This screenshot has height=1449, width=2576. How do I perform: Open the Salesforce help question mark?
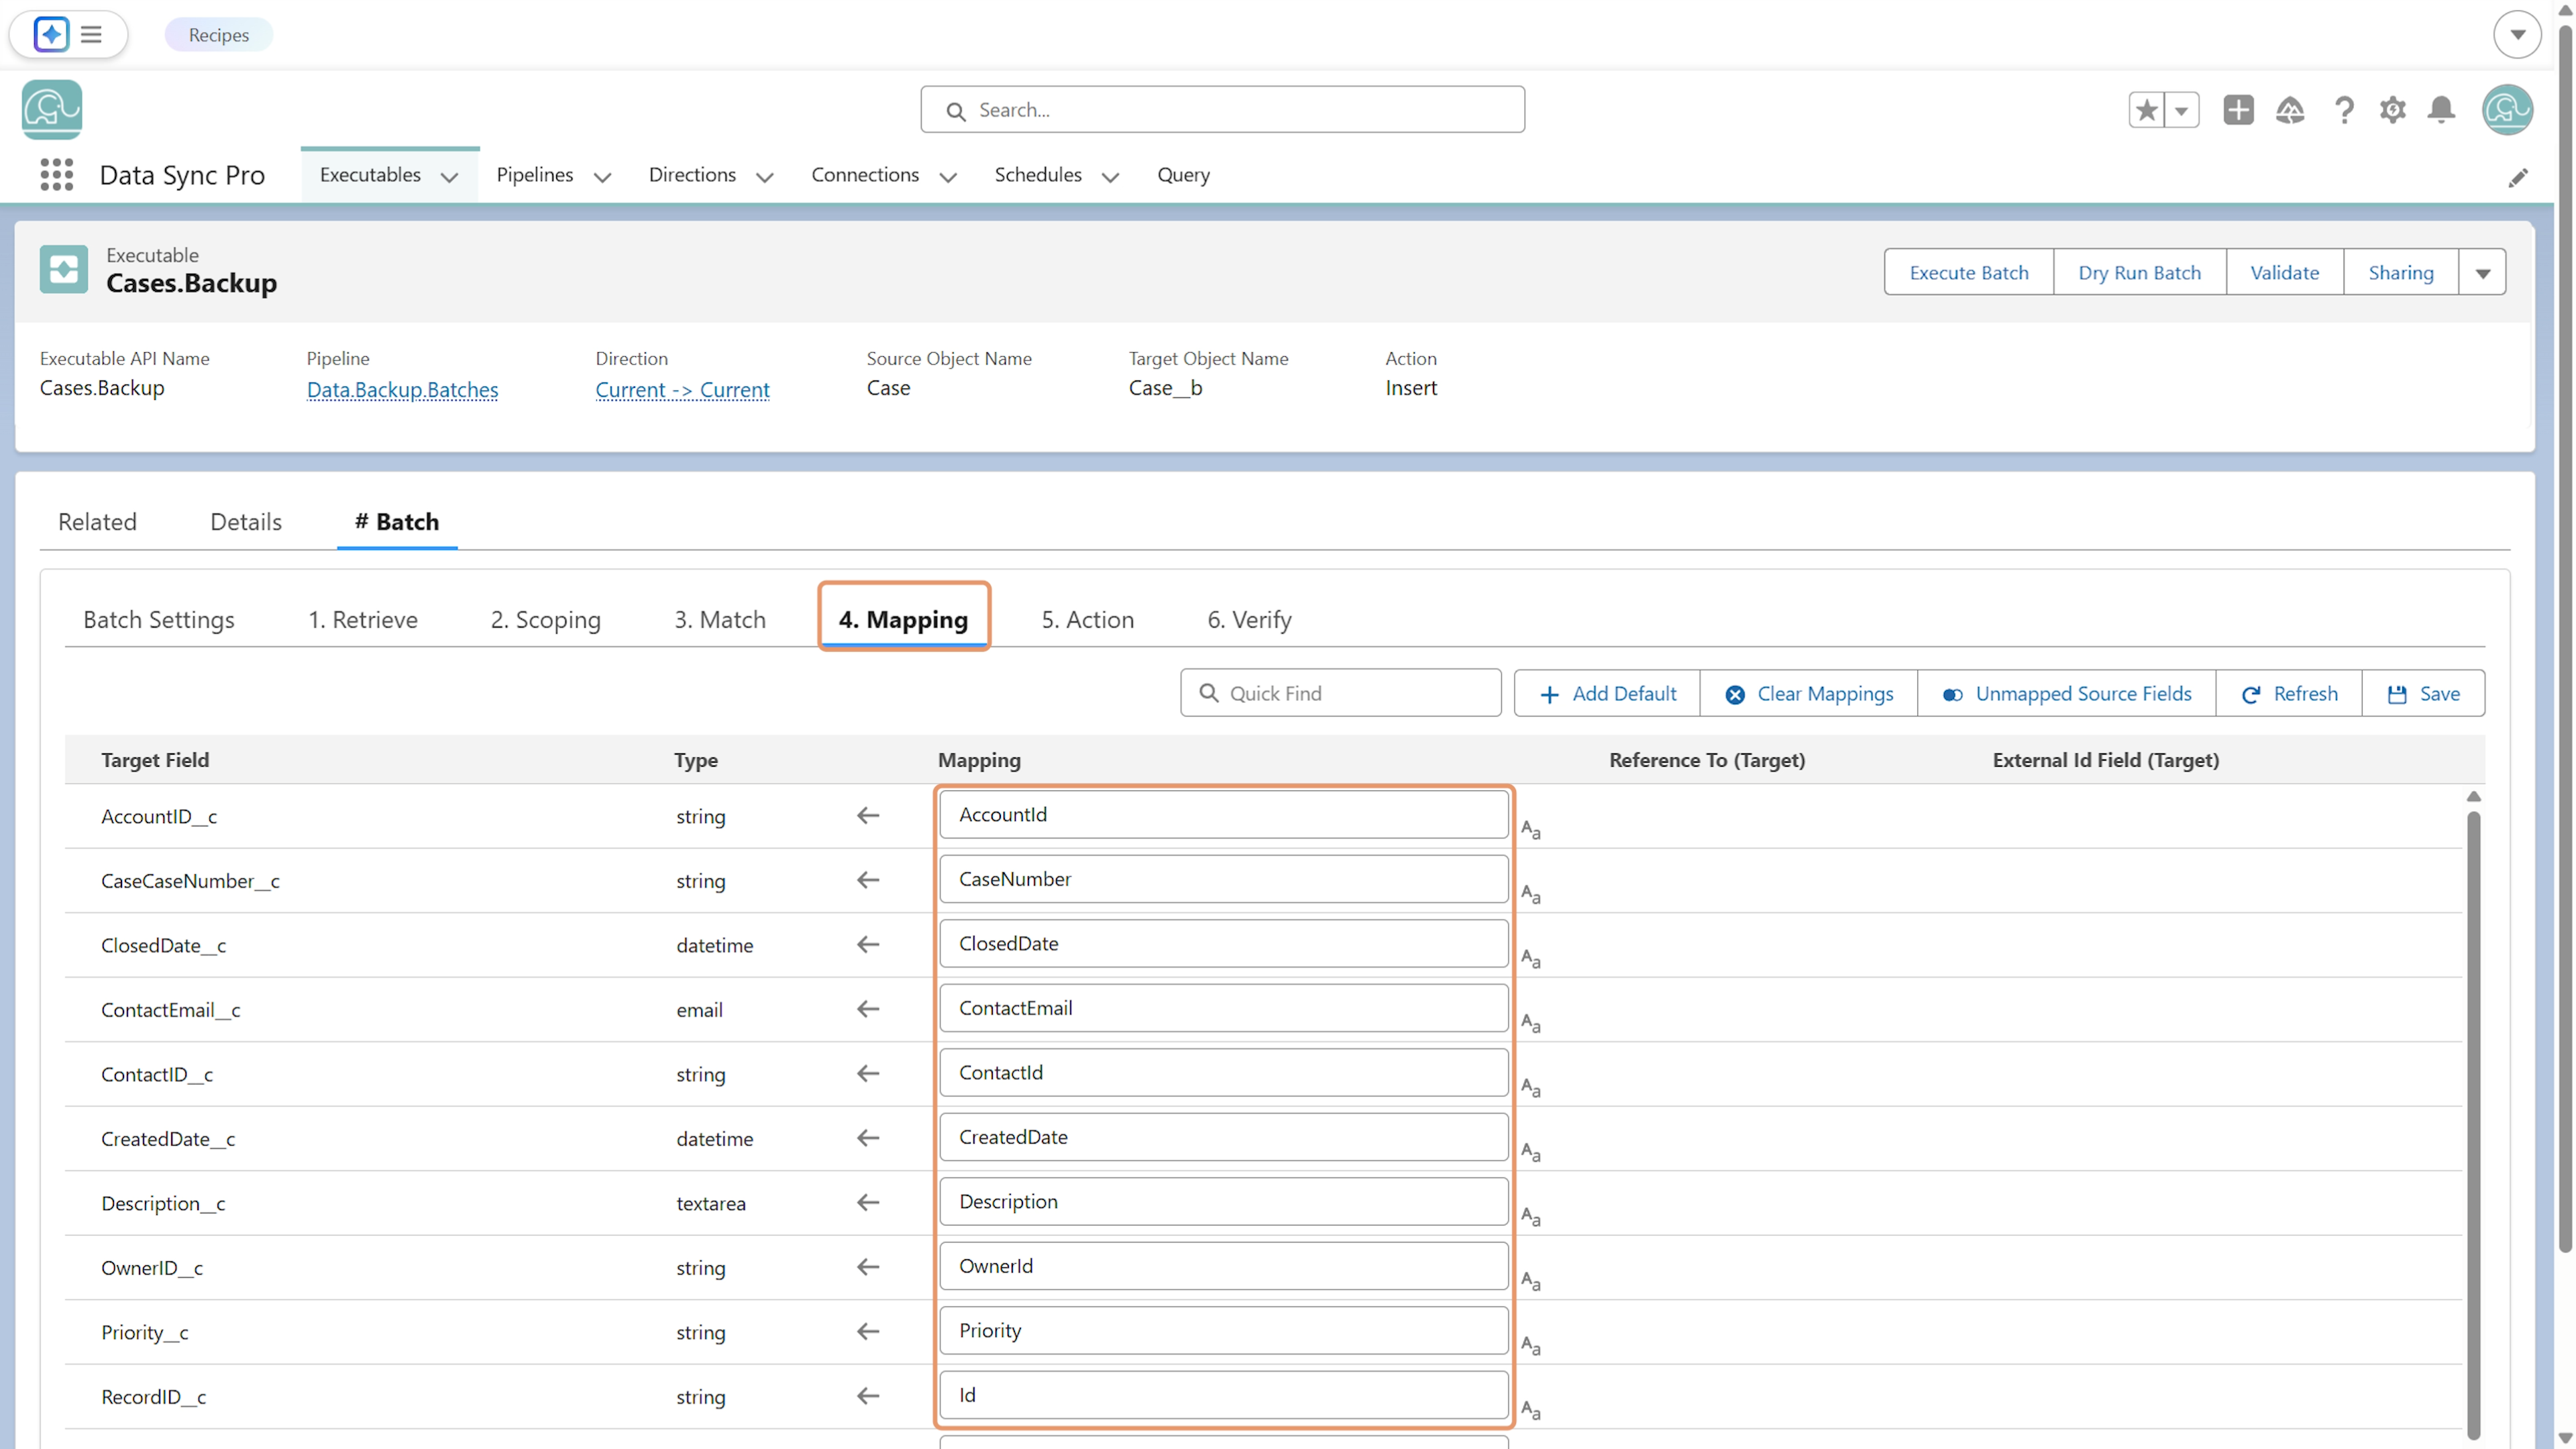click(x=2343, y=110)
